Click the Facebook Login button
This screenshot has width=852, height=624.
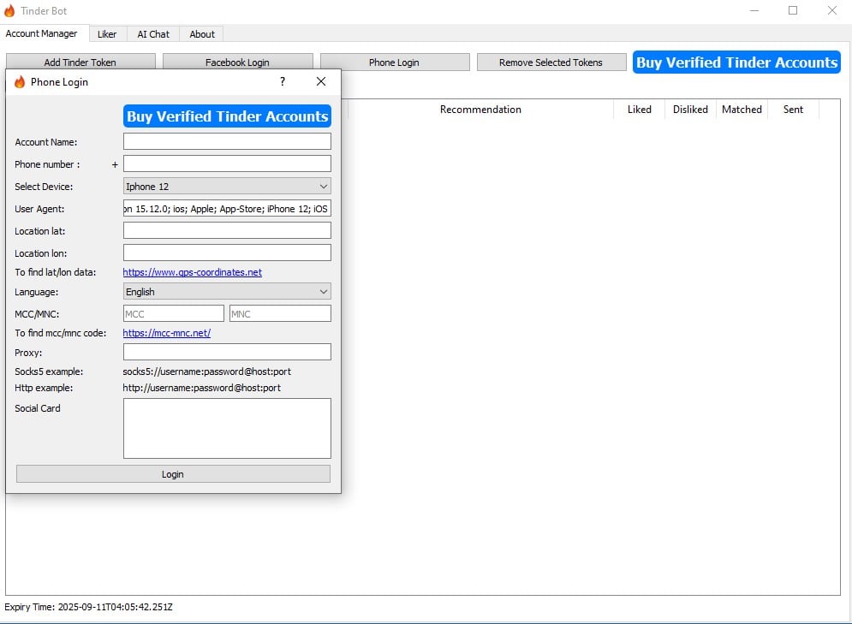pos(237,62)
